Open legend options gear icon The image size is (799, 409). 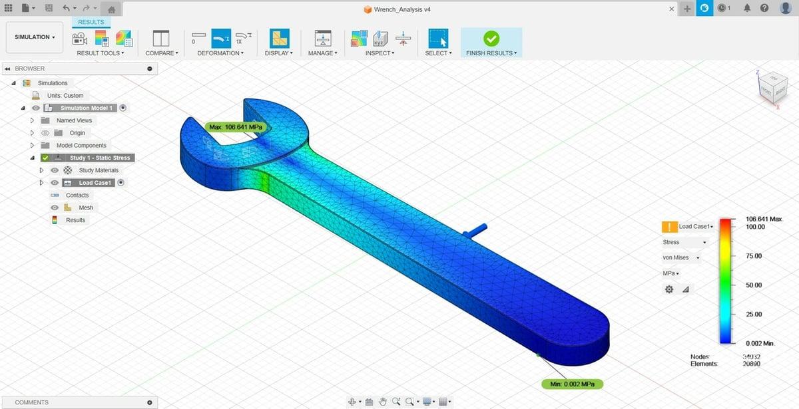coord(669,289)
